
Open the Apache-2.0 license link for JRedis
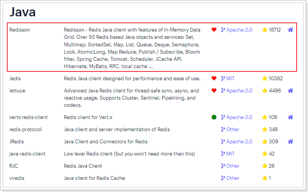237,141
